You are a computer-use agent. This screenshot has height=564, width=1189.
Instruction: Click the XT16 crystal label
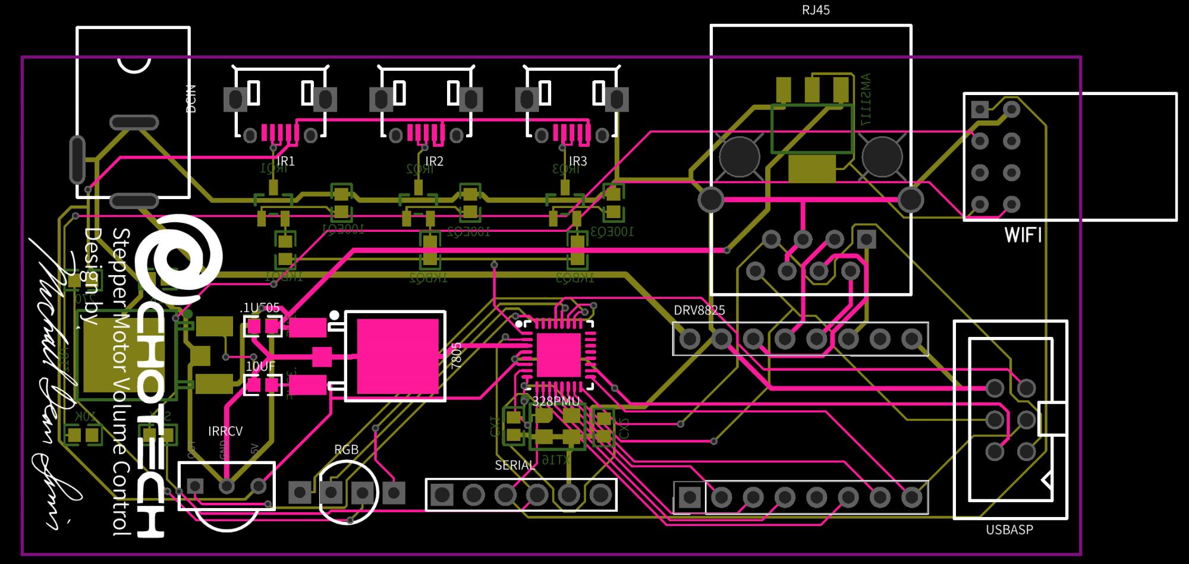tap(556, 460)
